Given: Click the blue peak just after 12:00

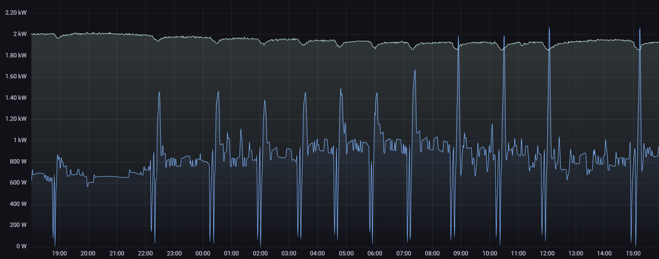Looking at the screenshot, I should 549,28.
